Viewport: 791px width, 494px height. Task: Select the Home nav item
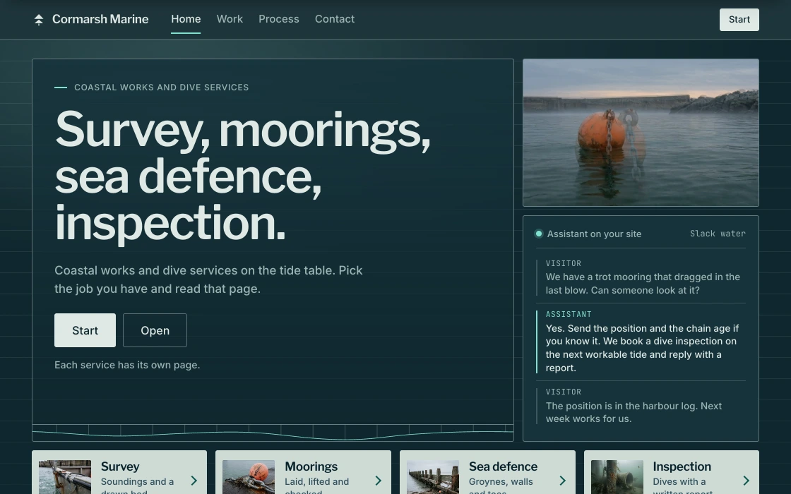point(186,19)
